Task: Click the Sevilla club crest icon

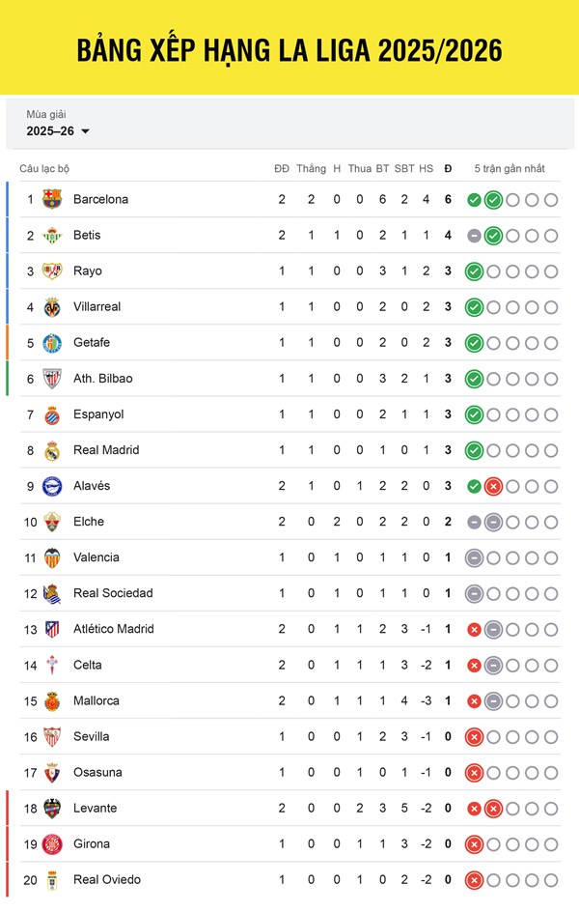Action: pyautogui.click(x=52, y=736)
